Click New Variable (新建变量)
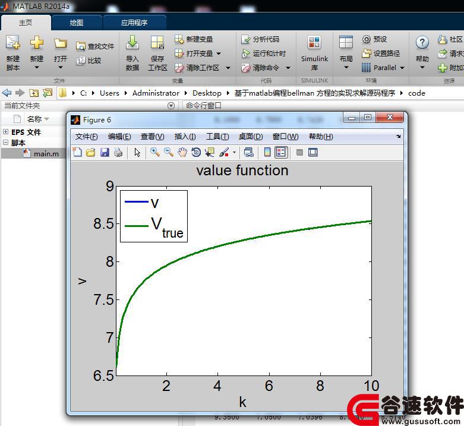The height and width of the screenshot is (426, 464). click(194, 39)
